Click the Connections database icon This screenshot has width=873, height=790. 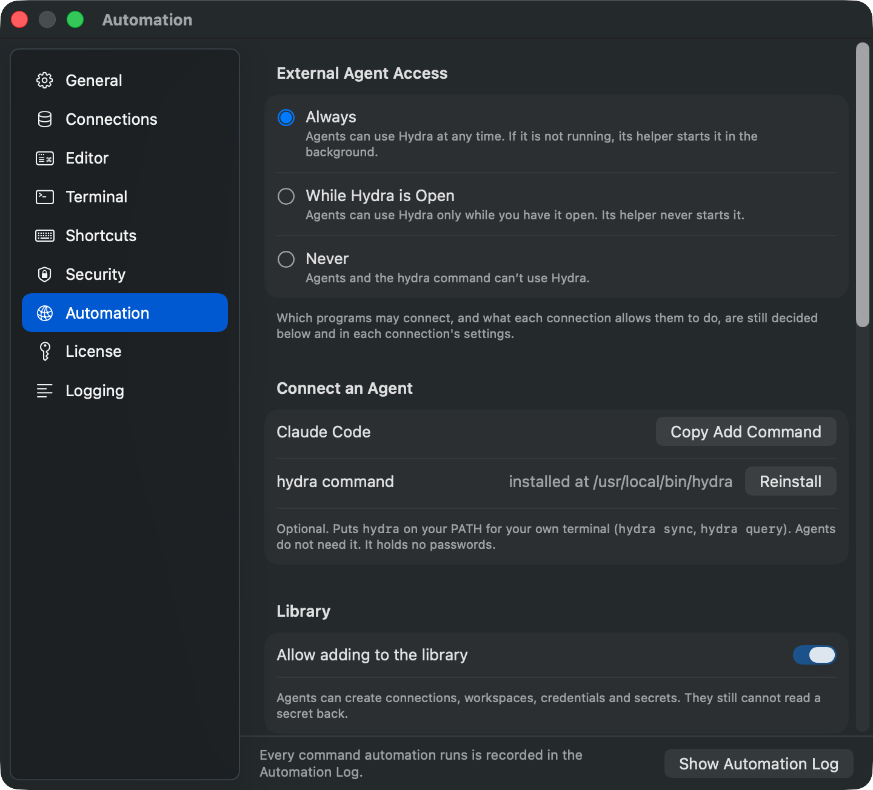click(45, 119)
